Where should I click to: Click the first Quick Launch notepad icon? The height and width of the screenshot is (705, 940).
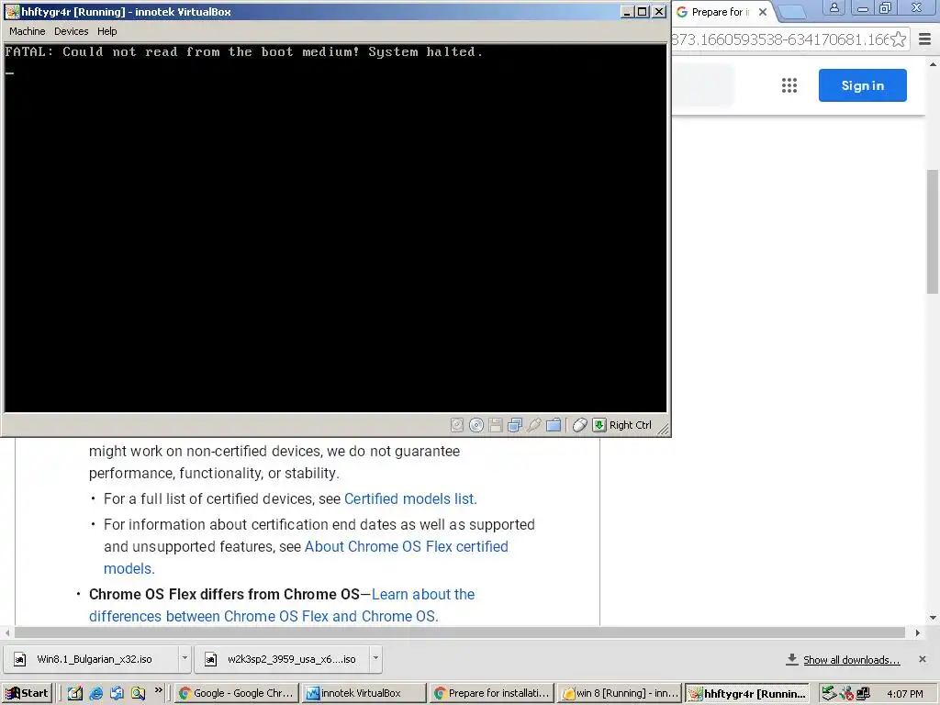[x=75, y=693]
